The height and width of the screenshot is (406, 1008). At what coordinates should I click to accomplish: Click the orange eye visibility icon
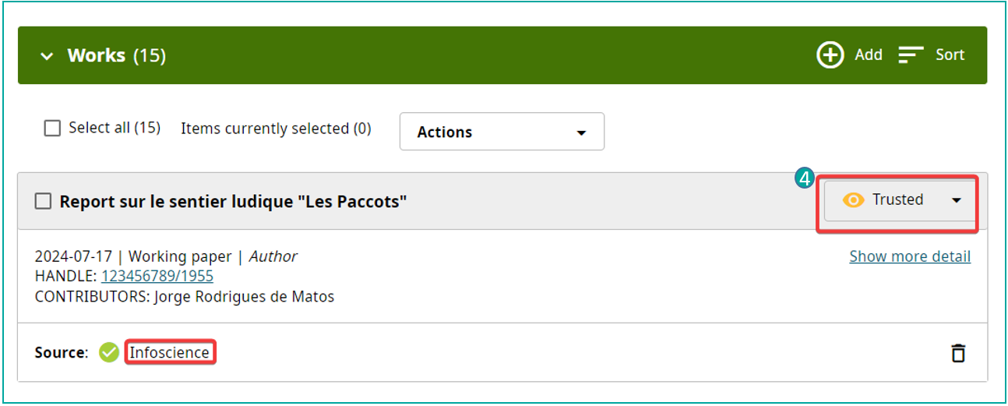click(854, 200)
